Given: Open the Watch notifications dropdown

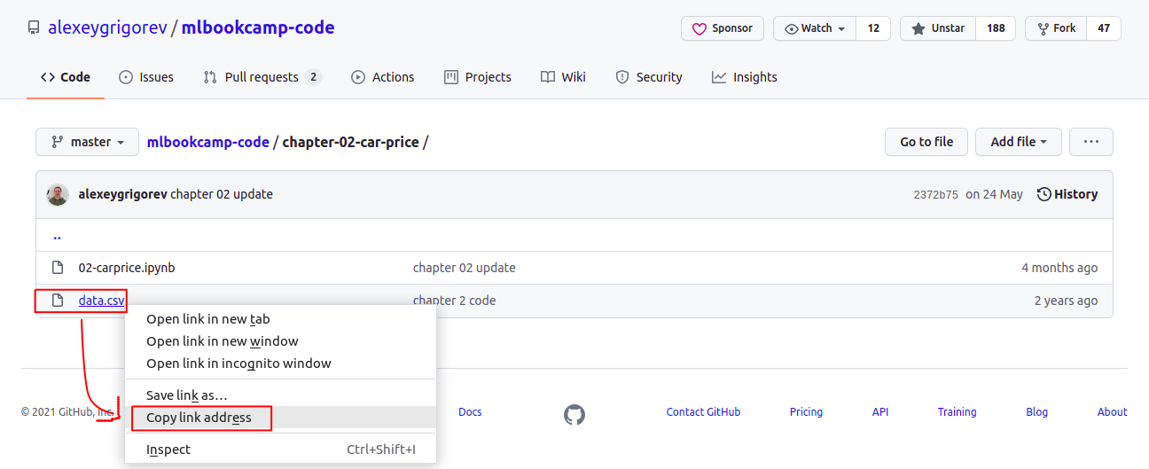Looking at the screenshot, I should pyautogui.click(x=815, y=28).
